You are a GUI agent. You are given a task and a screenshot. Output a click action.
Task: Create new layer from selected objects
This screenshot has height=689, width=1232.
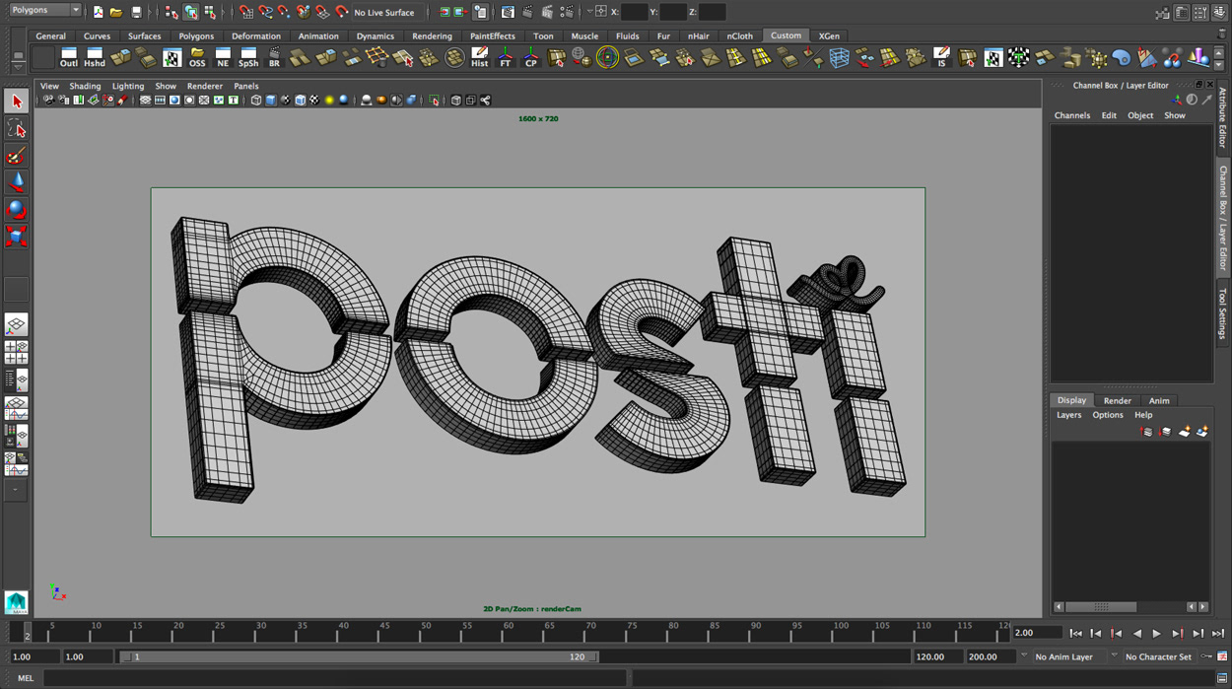[x=1202, y=432]
